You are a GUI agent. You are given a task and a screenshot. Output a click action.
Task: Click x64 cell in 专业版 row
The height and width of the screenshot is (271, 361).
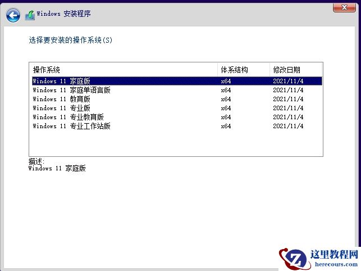[x=226, y=108]
